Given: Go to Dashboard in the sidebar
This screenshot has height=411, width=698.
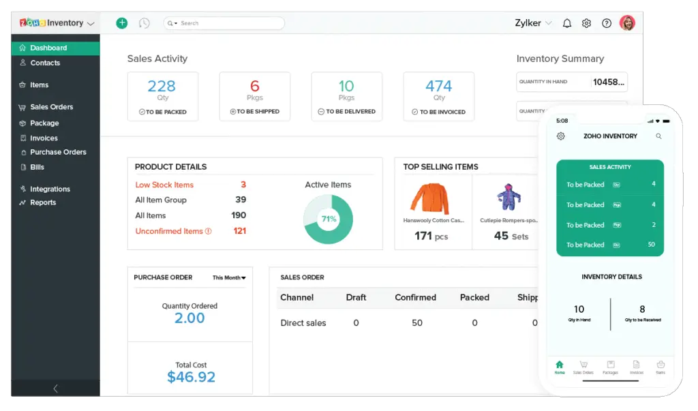Looking at the screenshot, I should tap(56, 48).
